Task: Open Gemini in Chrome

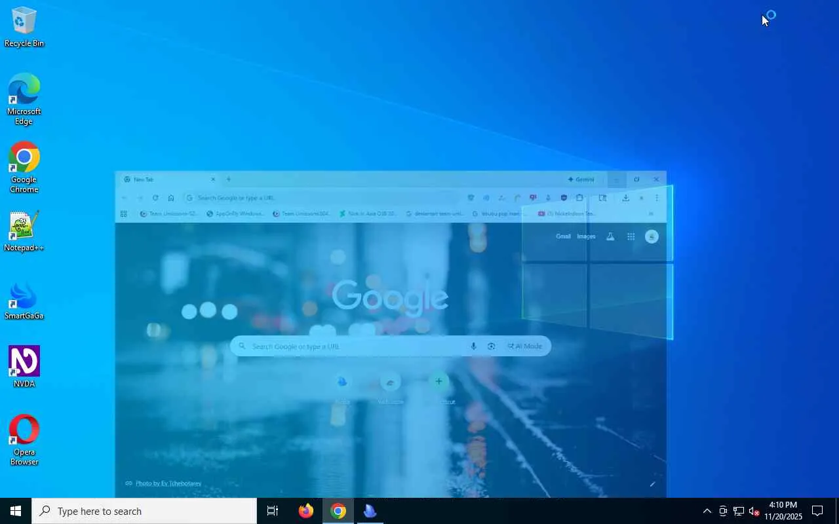Action: pos(581,179)
